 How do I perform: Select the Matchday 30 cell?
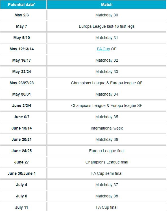tap(107, 15)
